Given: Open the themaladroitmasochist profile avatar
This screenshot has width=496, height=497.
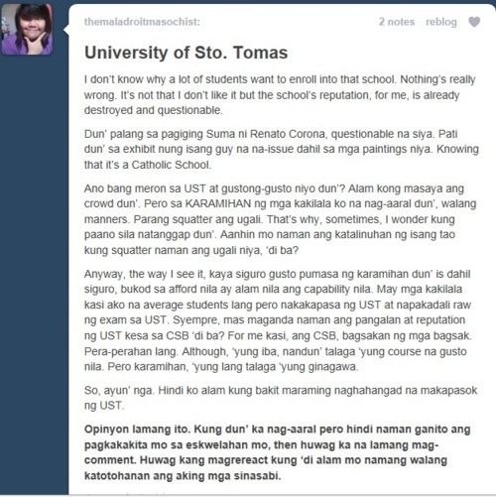Looking at the screenshot, I should (27, 29).
